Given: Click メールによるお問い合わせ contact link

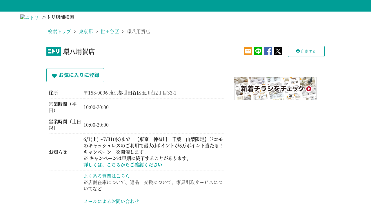Looking at the screenshot, I should 111,201.
